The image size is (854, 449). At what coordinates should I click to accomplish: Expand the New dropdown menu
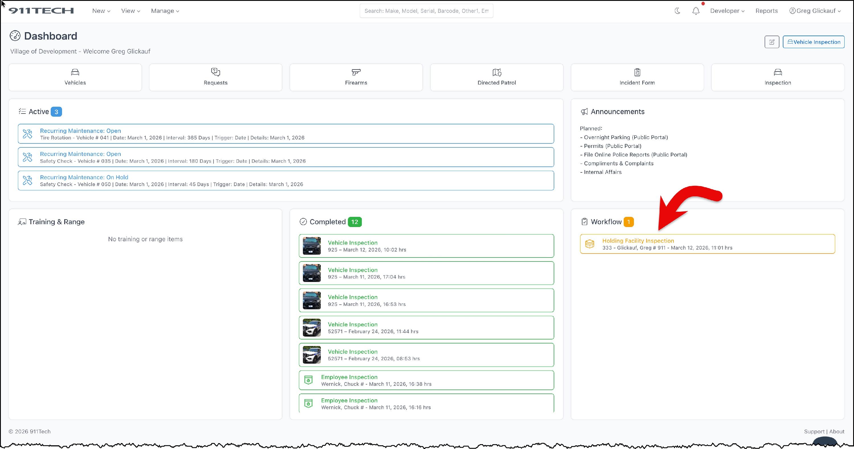click(x=101, y=11)
